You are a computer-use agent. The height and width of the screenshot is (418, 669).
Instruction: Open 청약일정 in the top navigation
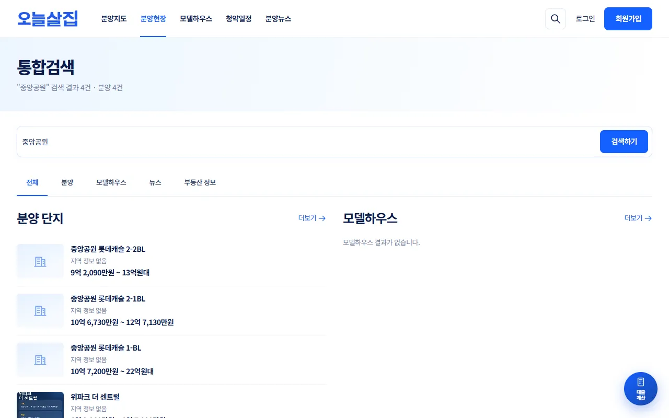pos(239,19)
